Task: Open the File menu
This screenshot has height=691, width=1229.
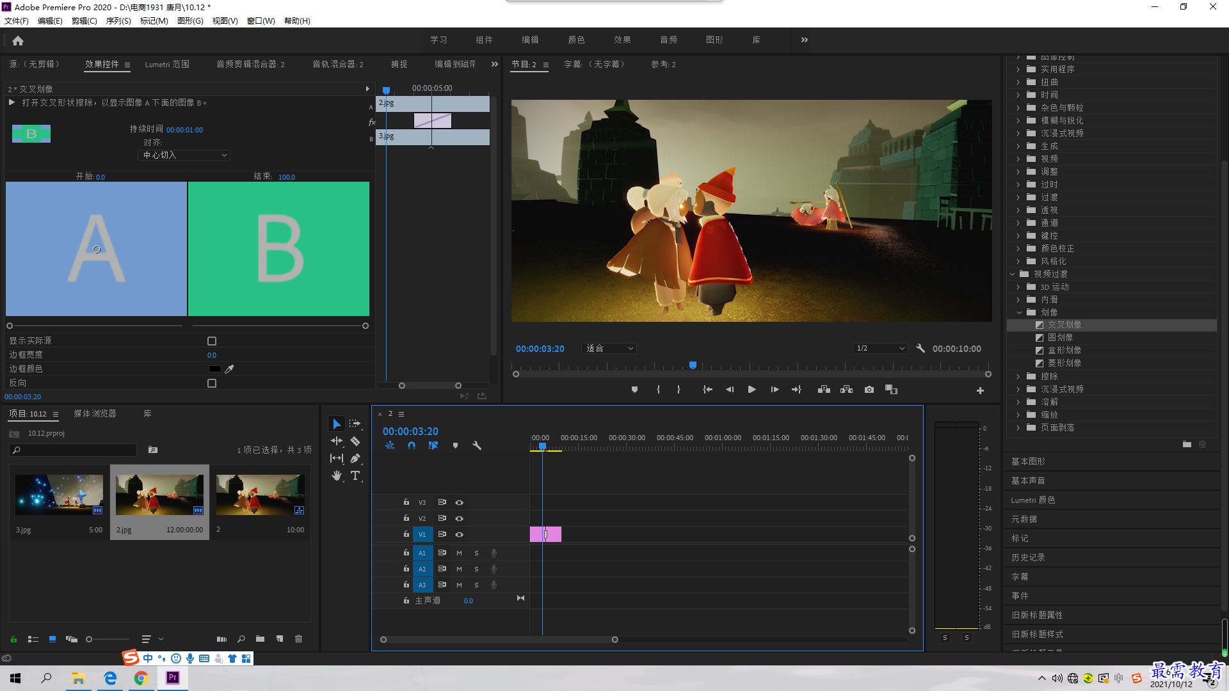Action: pos(16,21)
